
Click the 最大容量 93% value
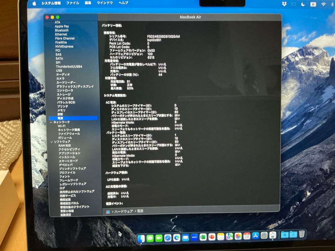click(130, 88)
